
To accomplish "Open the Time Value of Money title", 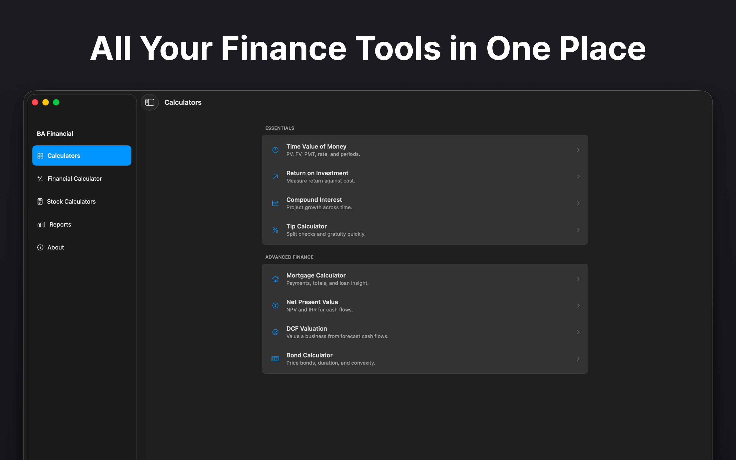I will coord(316,146).
